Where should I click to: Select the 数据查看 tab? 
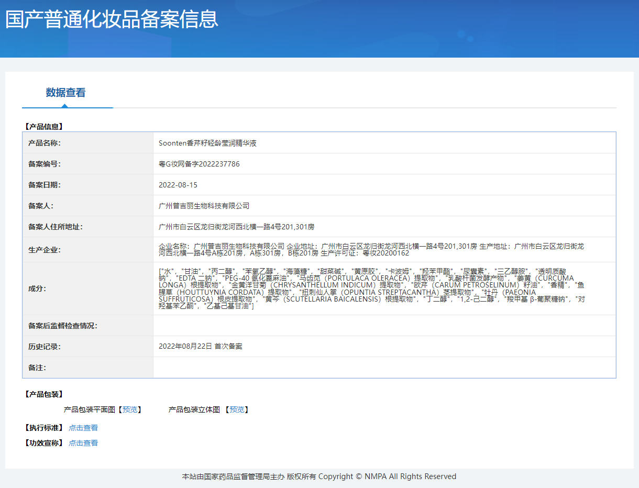pos(65,93)
